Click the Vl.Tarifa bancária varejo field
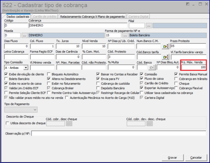210x163 pixels. point(189,57)
